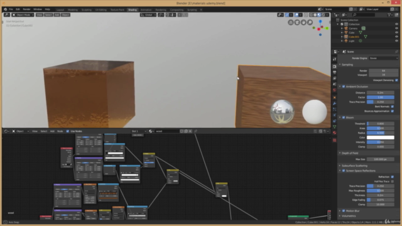
Task: Collapse the Collection in outliner
Action: (x=338, y=24)
